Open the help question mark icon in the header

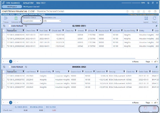click(x=155, y=11)
